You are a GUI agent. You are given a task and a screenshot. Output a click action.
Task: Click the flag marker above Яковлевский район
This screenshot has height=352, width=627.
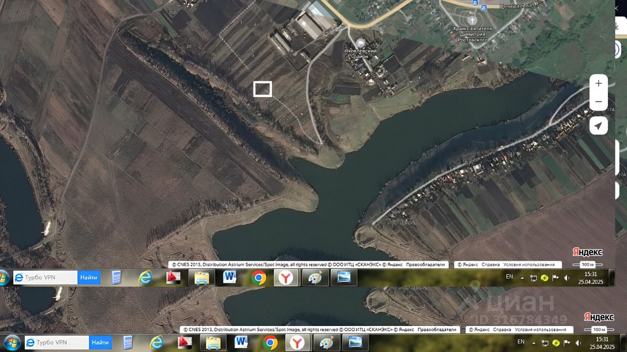pos(361,43)
